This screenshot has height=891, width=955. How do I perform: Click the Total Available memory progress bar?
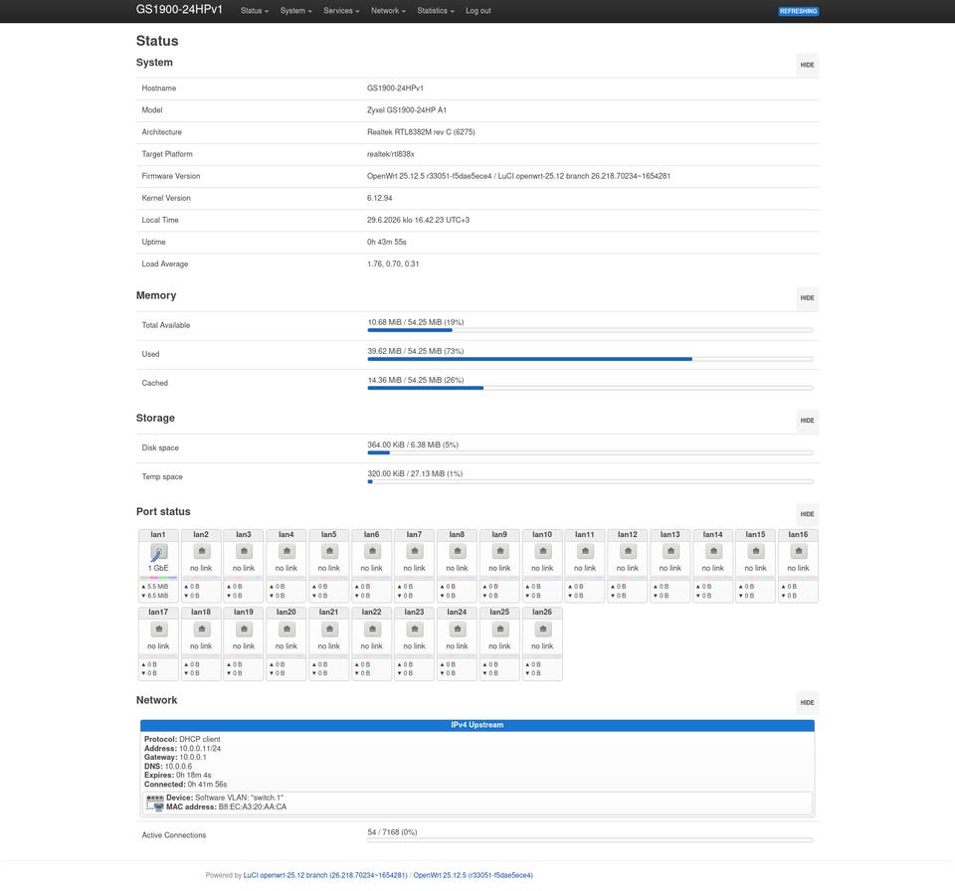point(590,330)
